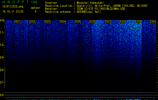
Task: Select the file name 1010112320.png
Action: (13, 6)
